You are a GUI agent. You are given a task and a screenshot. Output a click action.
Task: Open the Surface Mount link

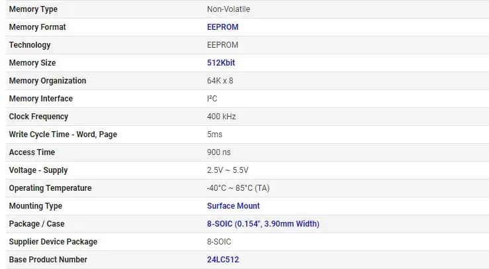click(x=234, y=206)
